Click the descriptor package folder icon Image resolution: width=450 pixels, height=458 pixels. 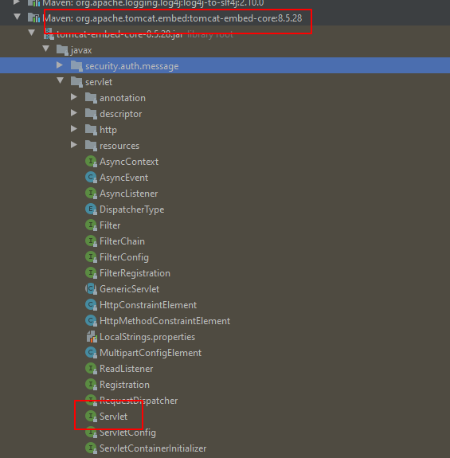pyautogui.click(x=91, y=114)
